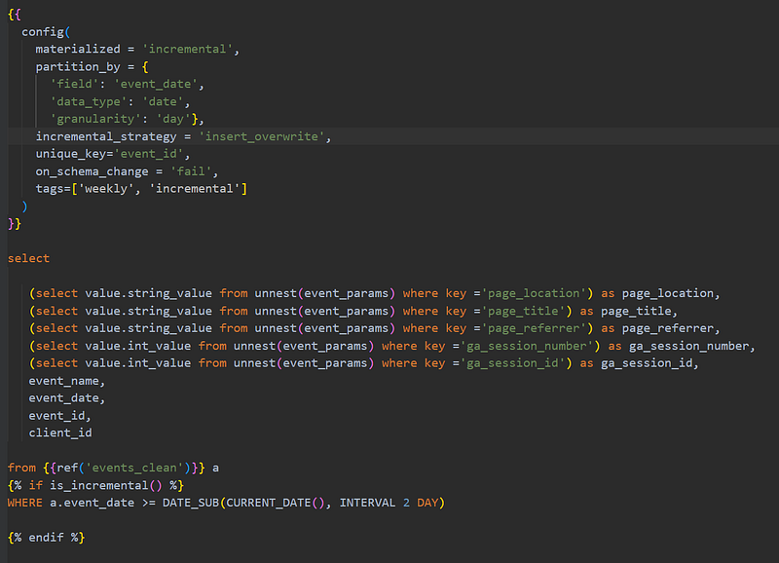Viewport: 779px width, 563px height.
Task: Click the 'weekly' tag string
Action: coord(106,189)
